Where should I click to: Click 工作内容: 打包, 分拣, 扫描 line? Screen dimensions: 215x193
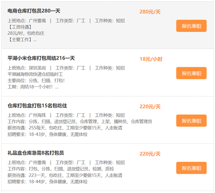click(61, 169)
